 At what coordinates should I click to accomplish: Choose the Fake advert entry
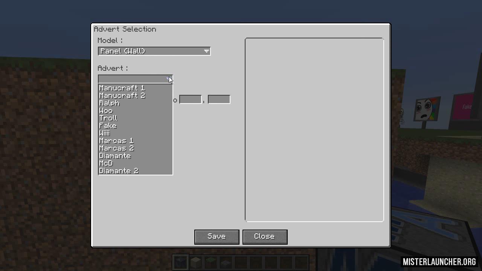(x=135, y=126)
